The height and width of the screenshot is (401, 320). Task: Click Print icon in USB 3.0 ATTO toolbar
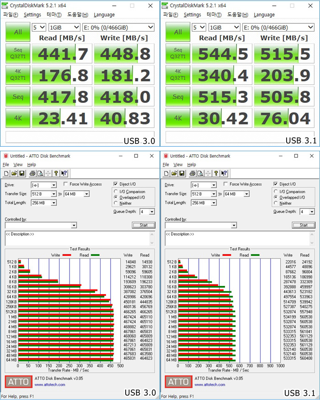point(32,174)
